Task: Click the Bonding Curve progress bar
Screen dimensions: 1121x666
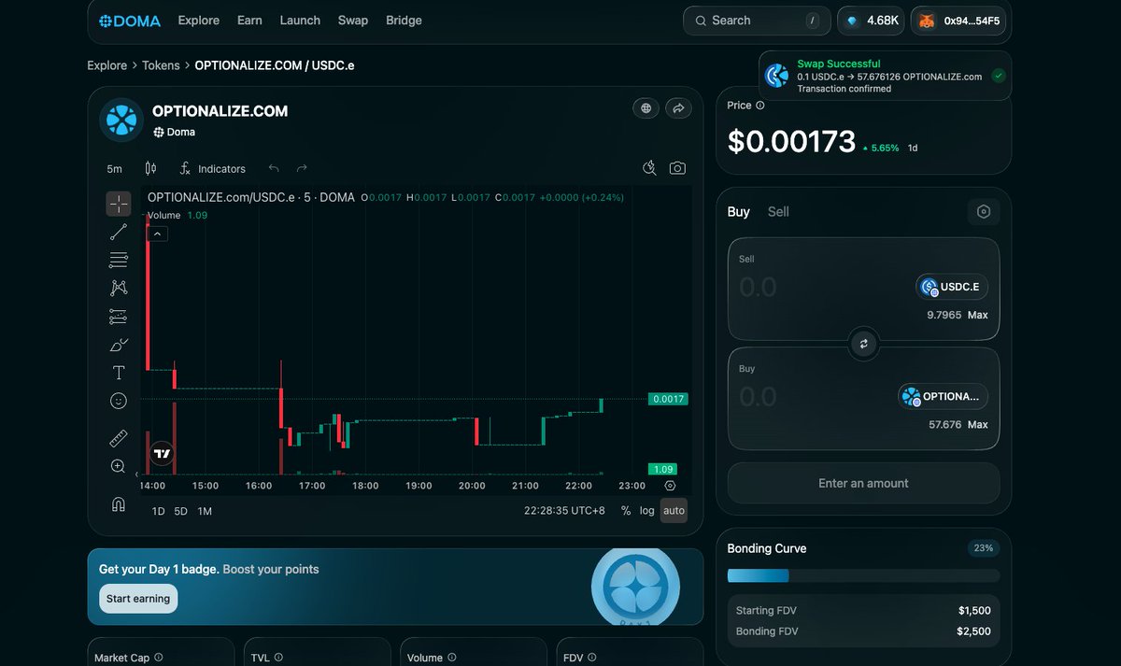Action: (864, 576)
